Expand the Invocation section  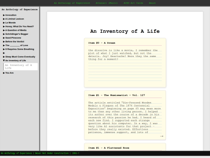pos(10,15)
